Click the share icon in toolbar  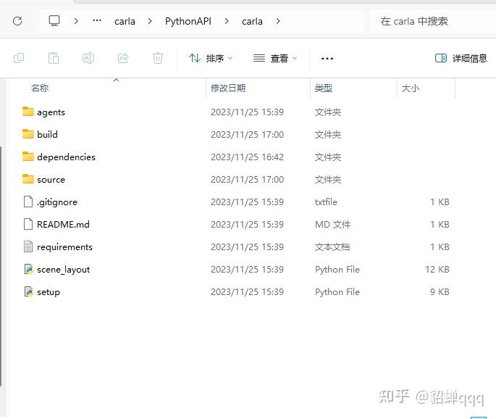point(123,58)
